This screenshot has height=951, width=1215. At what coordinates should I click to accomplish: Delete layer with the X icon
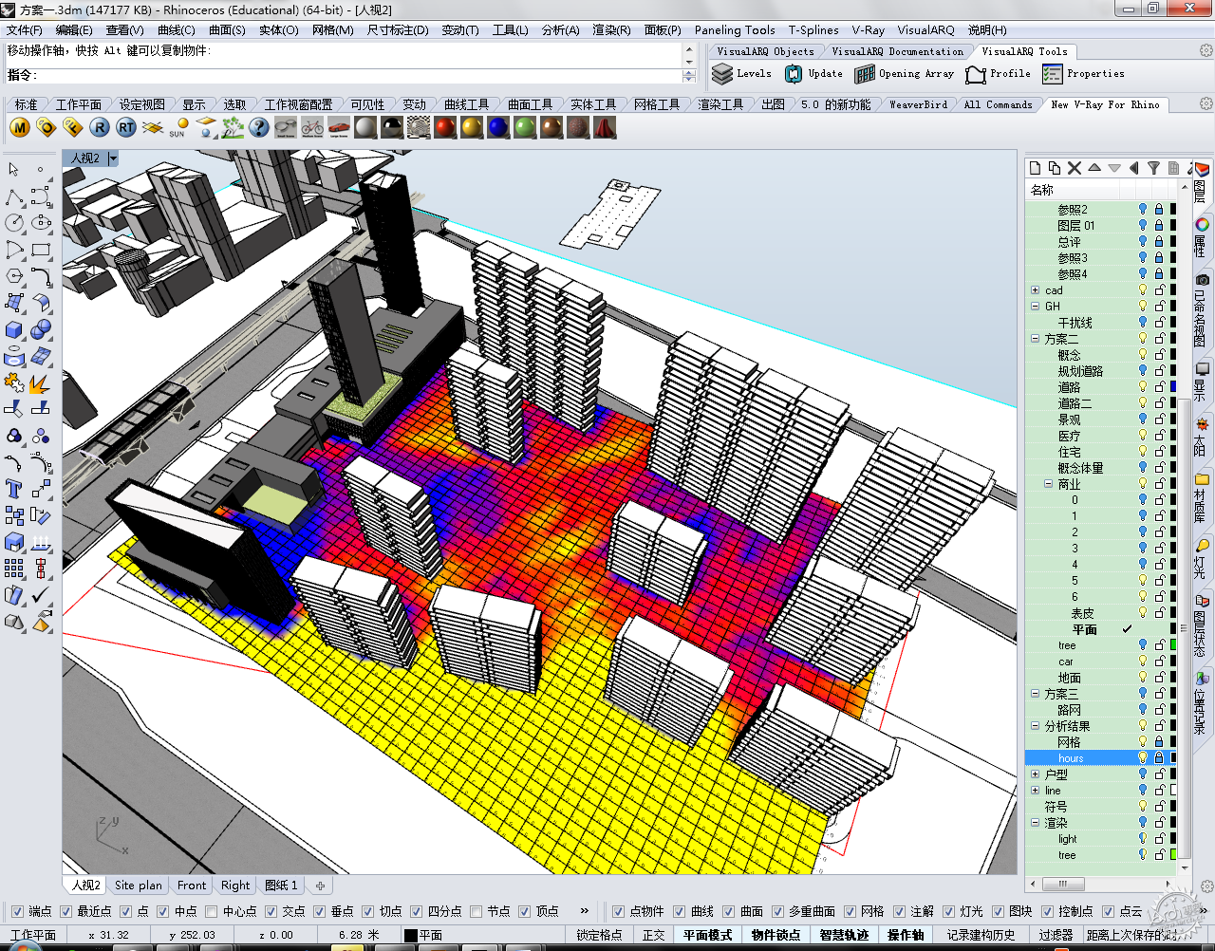tap(1075, 168)
